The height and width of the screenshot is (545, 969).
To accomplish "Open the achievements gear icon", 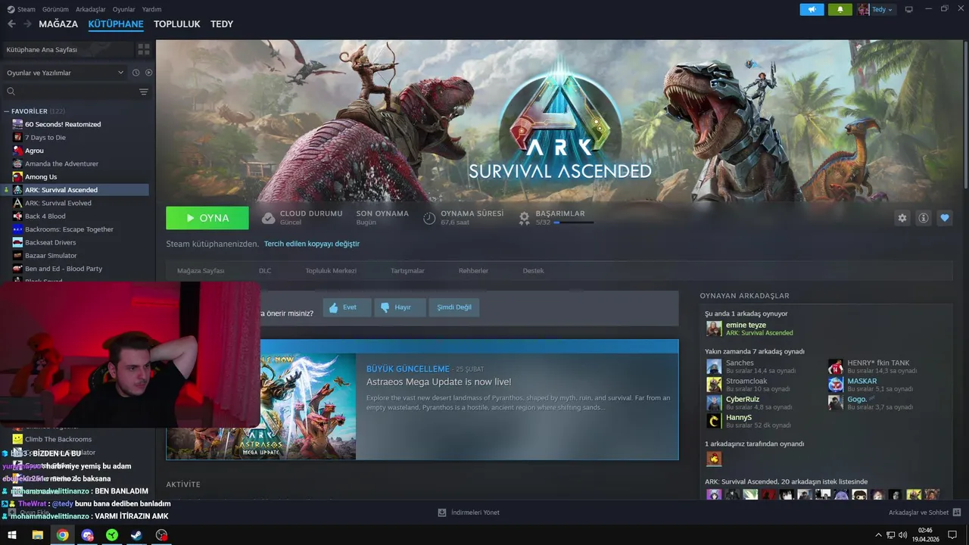I will [x=524, y=218].
